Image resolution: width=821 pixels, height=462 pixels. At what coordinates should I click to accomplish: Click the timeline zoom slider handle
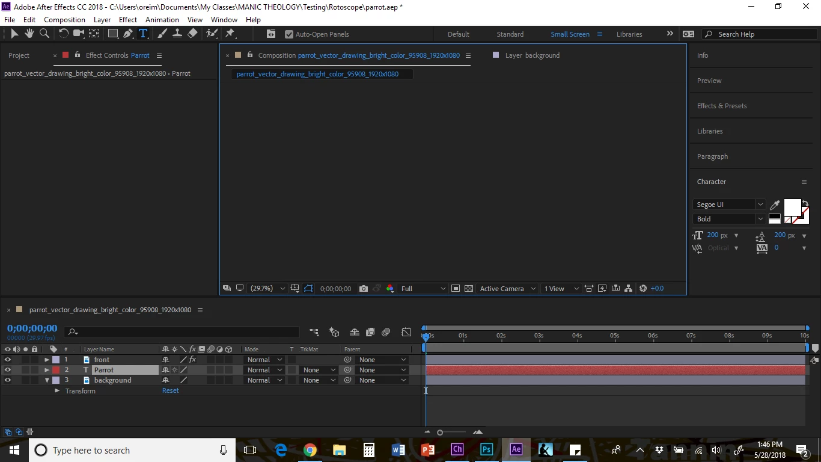(x=440, y=433)
